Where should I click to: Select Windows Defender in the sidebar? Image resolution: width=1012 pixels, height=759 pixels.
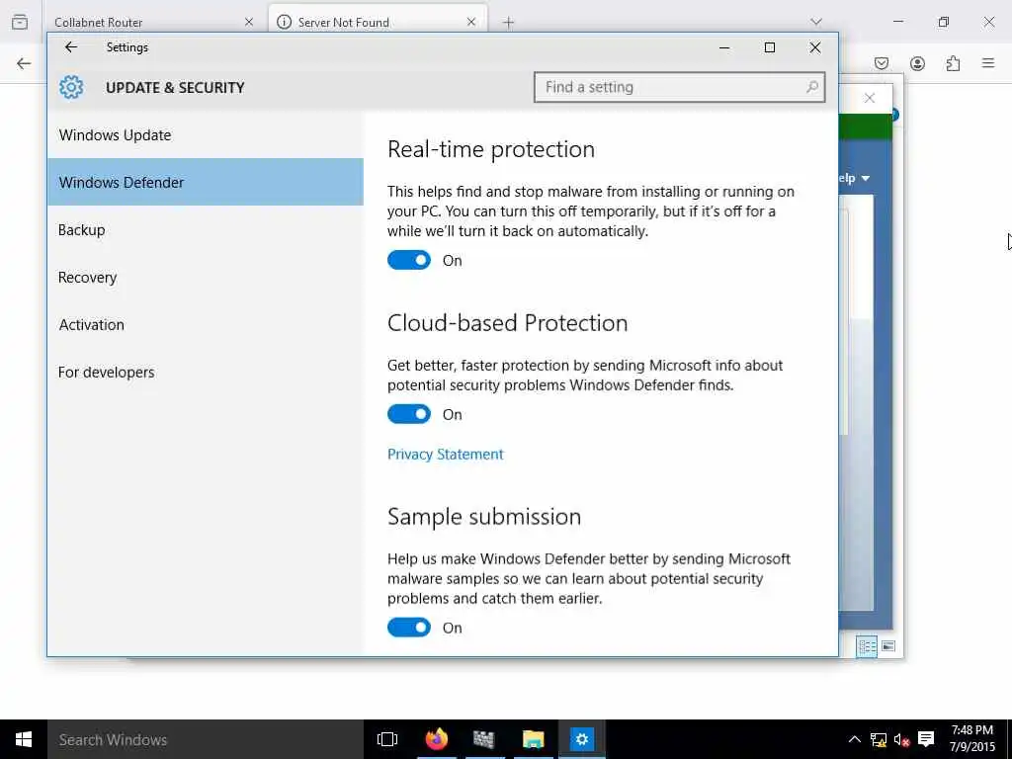pos(206,182)
